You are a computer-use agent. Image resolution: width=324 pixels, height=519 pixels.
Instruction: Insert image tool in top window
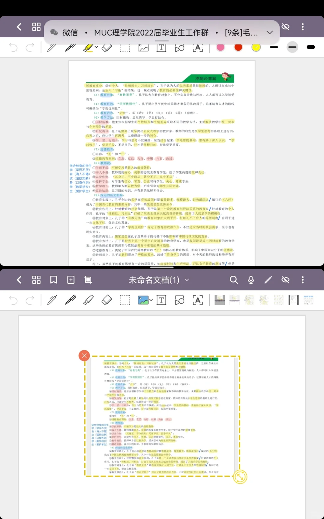pyautogui.click(x=143, y=47)
